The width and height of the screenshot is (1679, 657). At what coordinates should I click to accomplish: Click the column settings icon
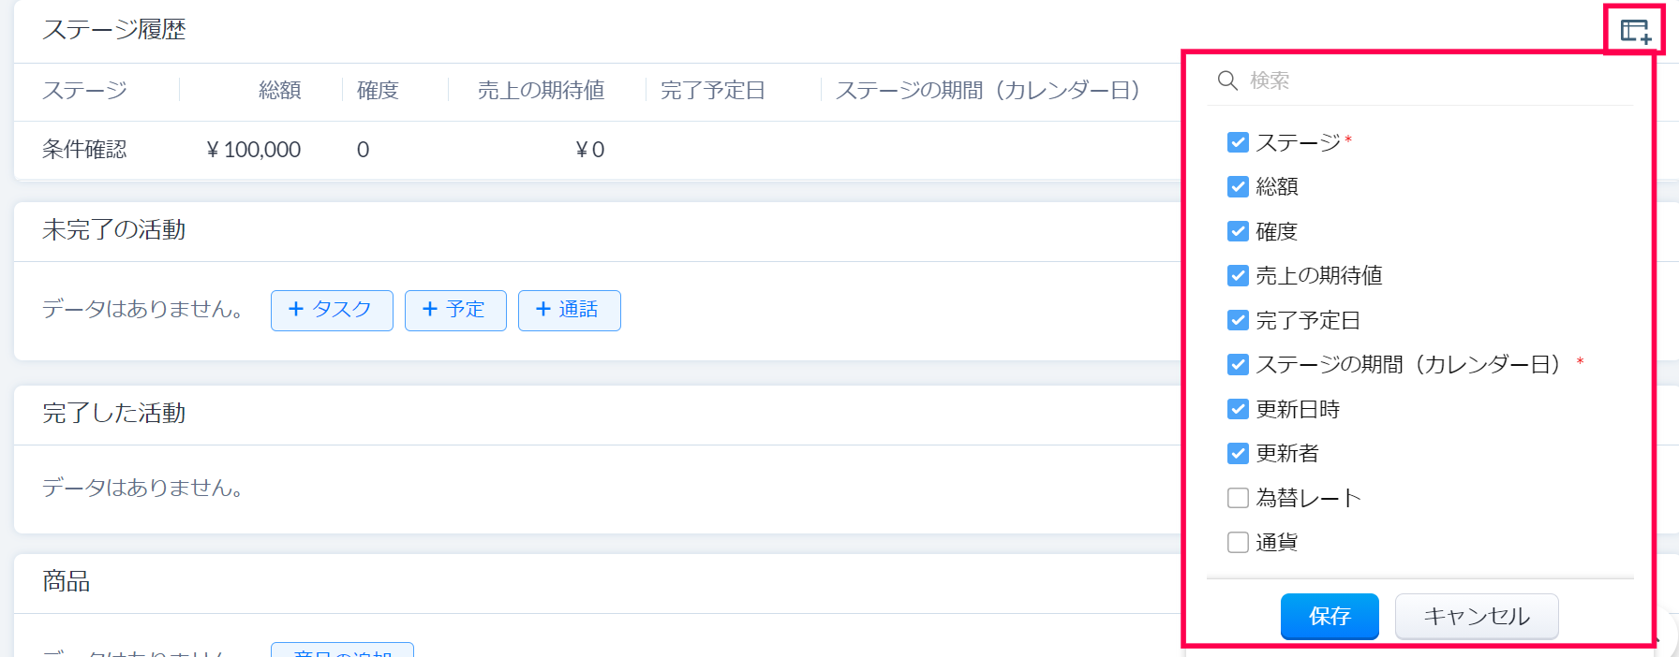pos(1635,31)
